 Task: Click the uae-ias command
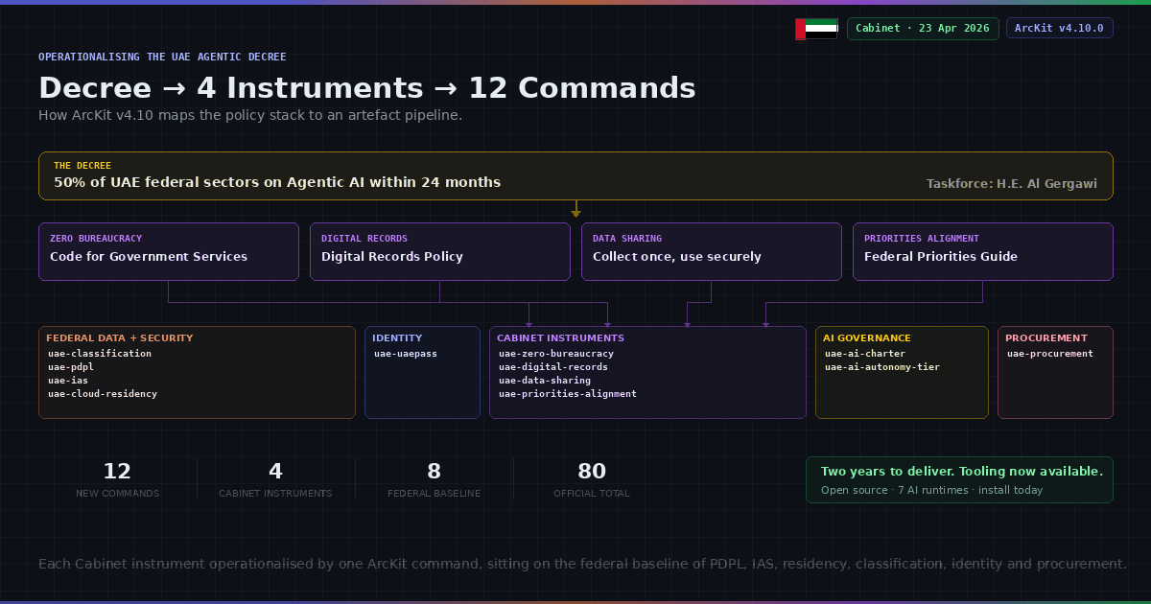click(x=68, y=381)
